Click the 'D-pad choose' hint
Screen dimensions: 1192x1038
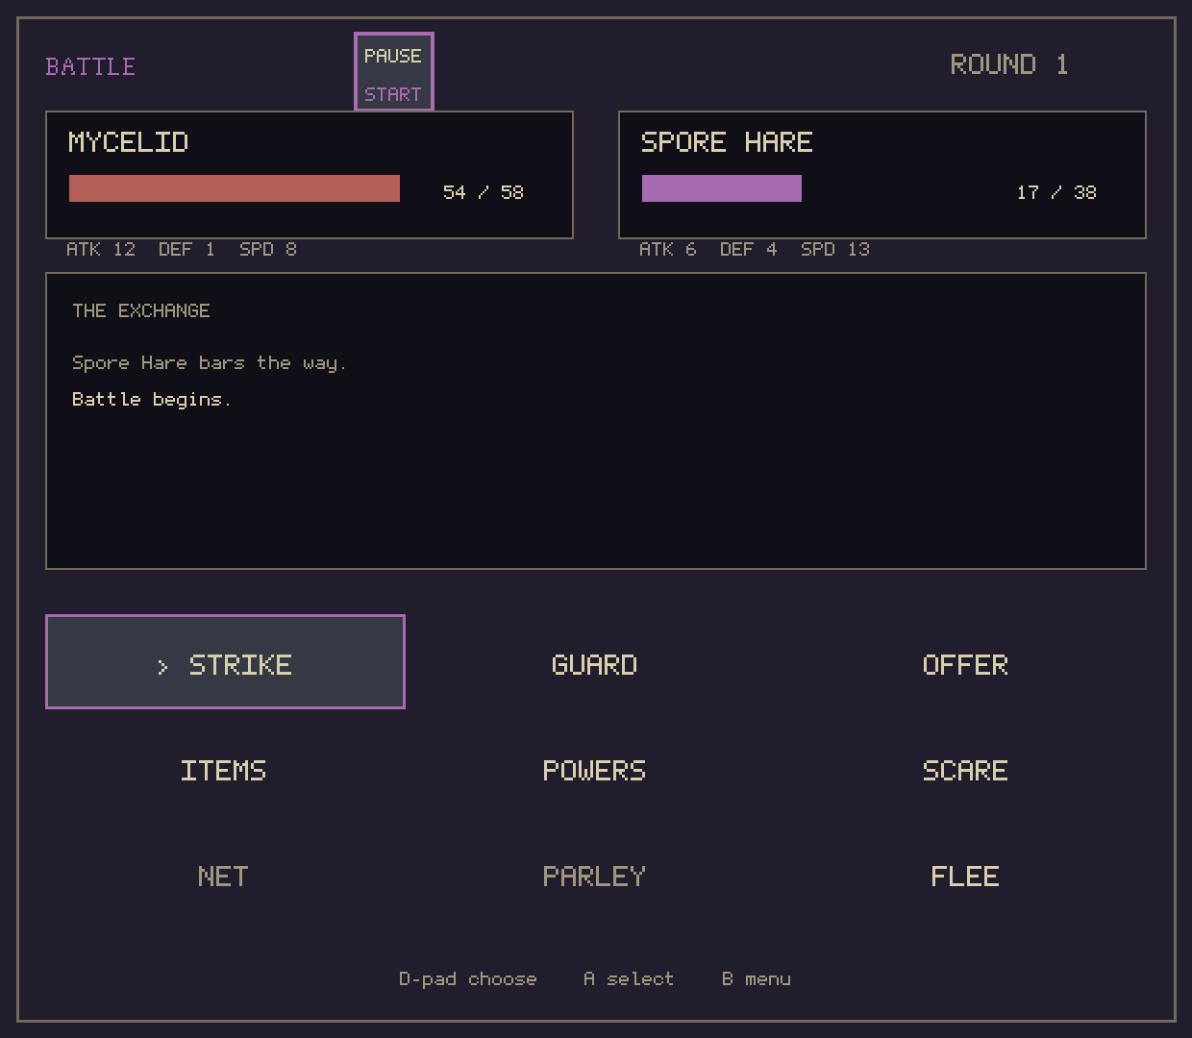click(468, 979)
